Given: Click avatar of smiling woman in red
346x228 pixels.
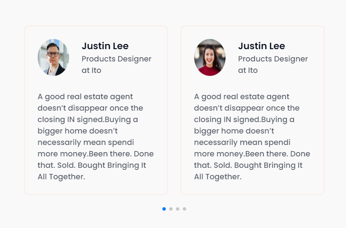Looking at the screenshot, I should click(x=210, y=57).
